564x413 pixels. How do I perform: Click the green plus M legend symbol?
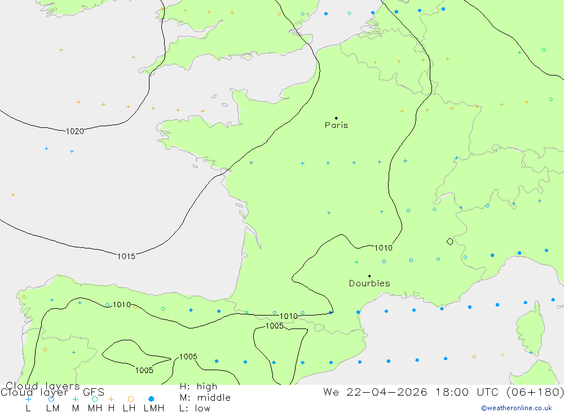[75, 399]
